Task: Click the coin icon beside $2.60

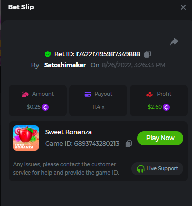Action: click(166, 107)
